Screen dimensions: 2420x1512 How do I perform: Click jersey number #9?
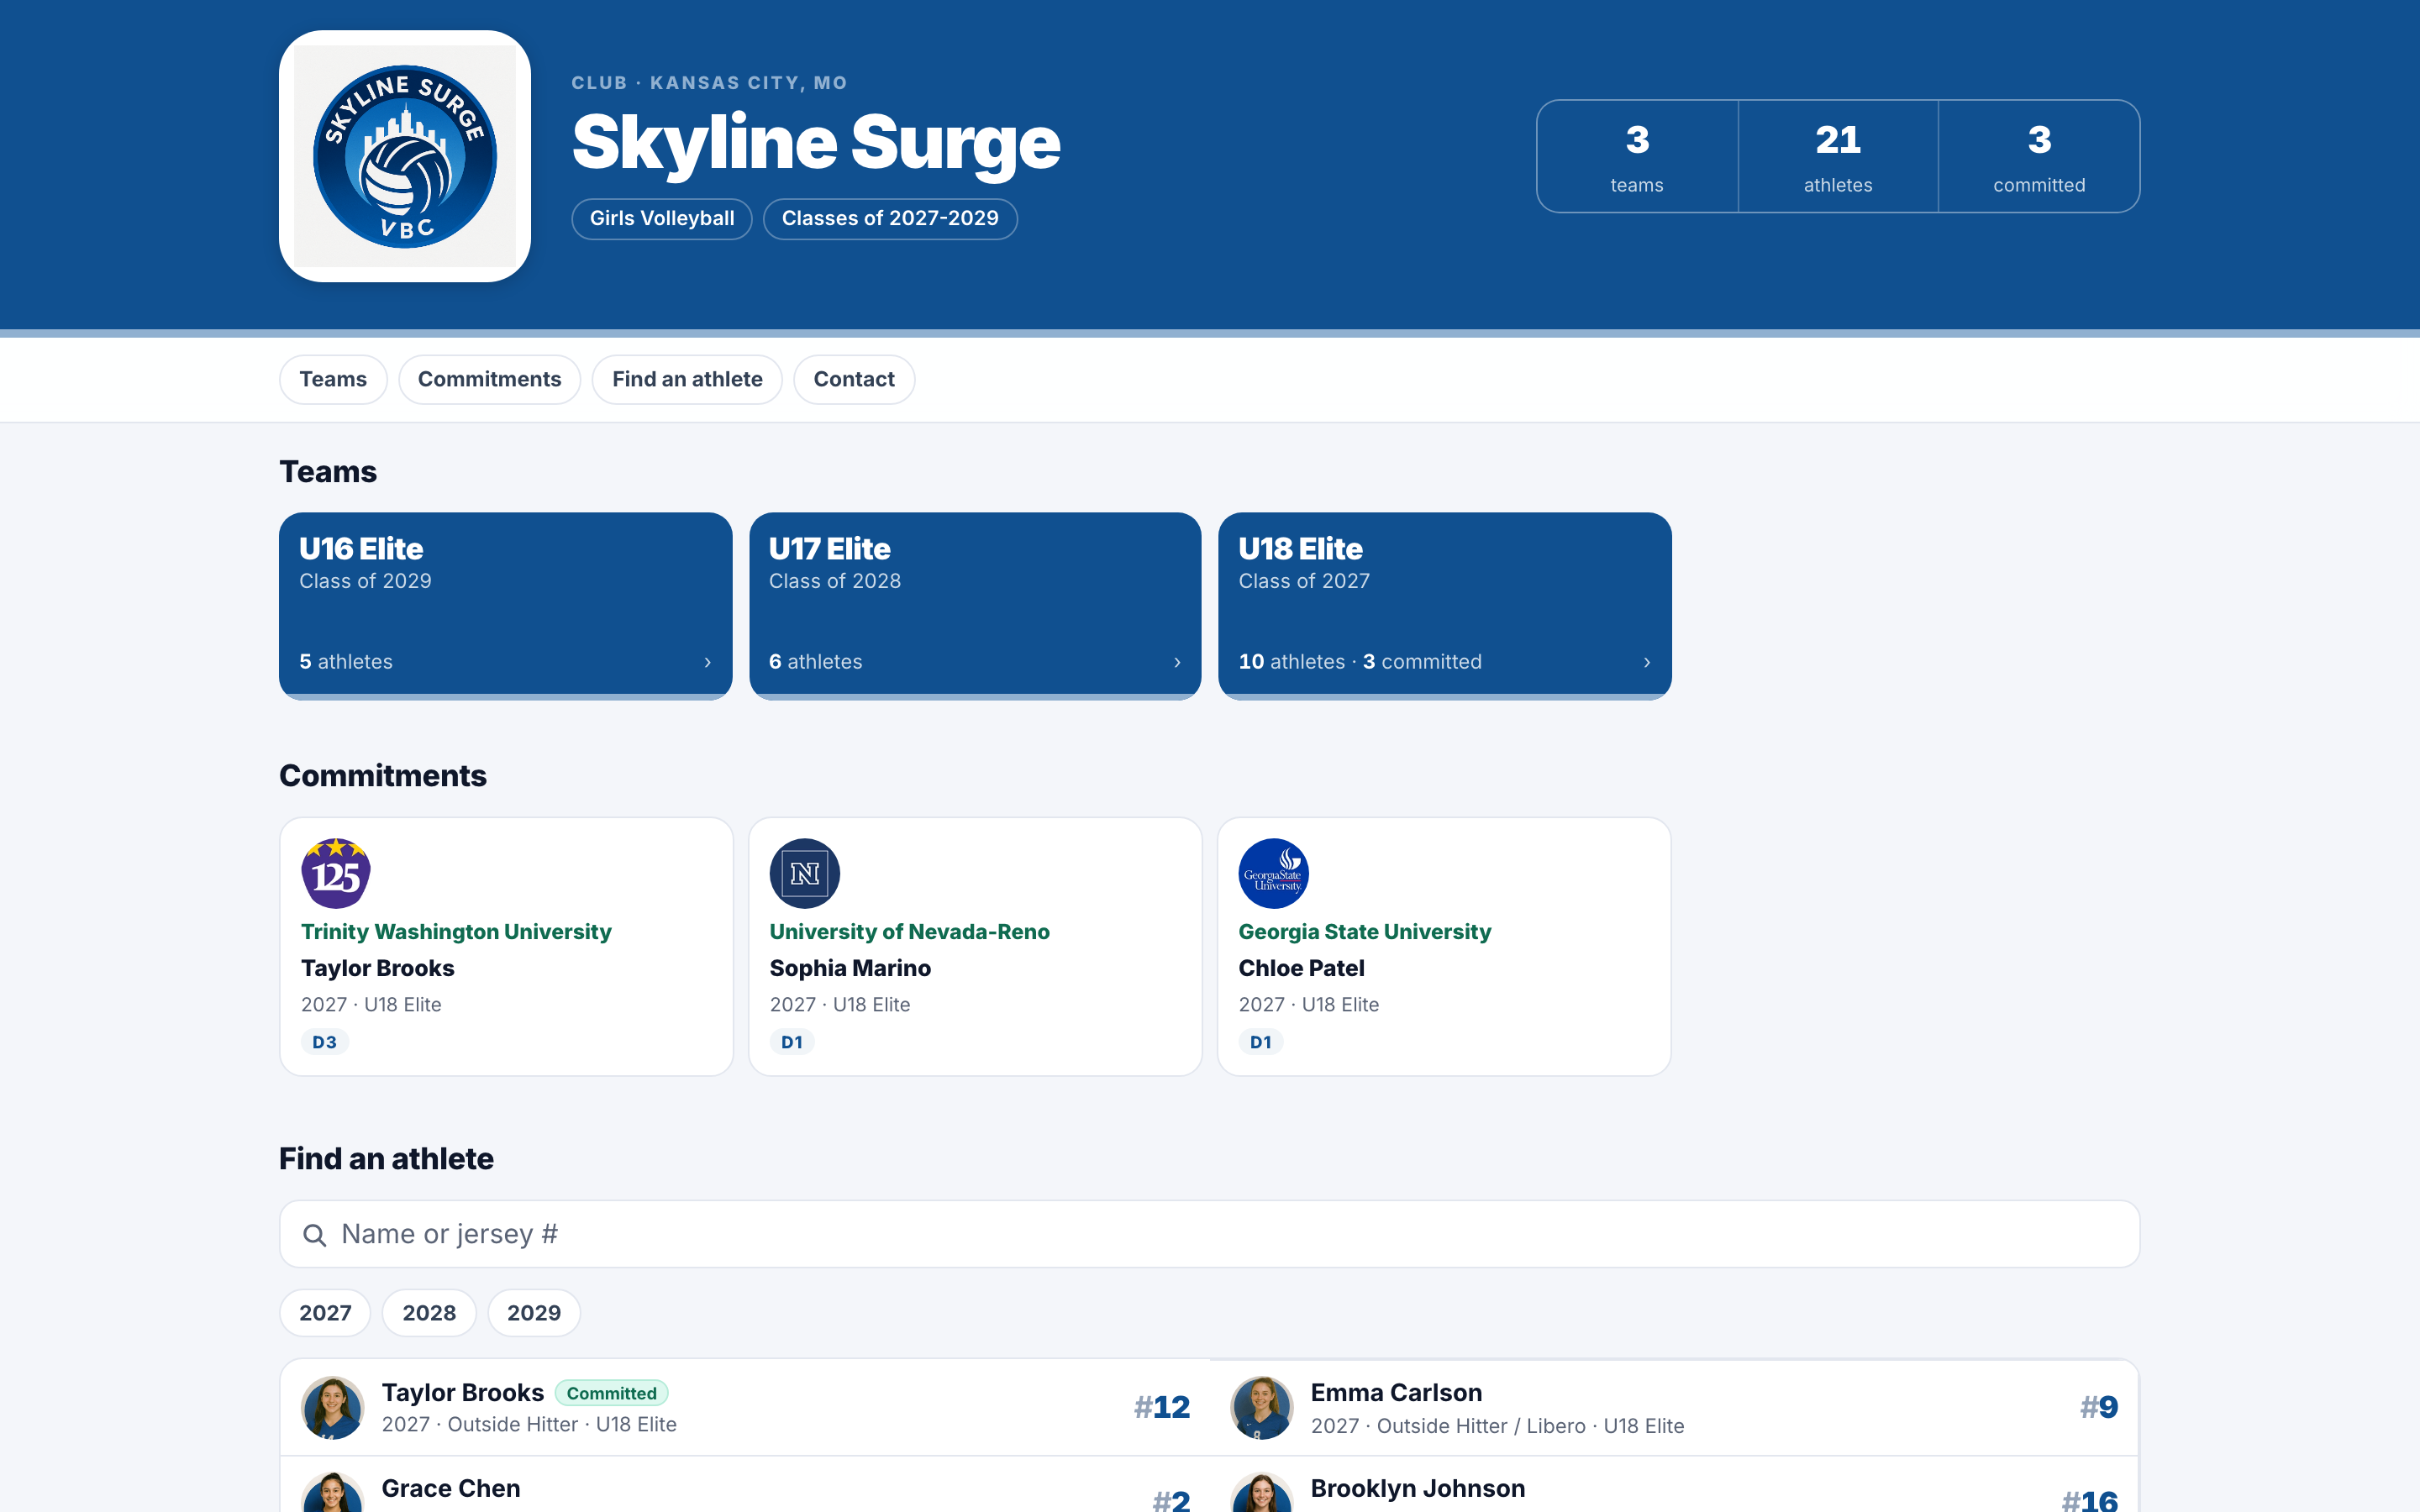(x=2099, y=1407)
